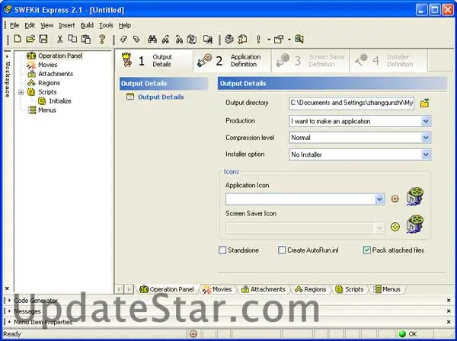Select Regions in workspace tree
The height and width of the screenshot is (341, 457).
click(x=49, y=83)
